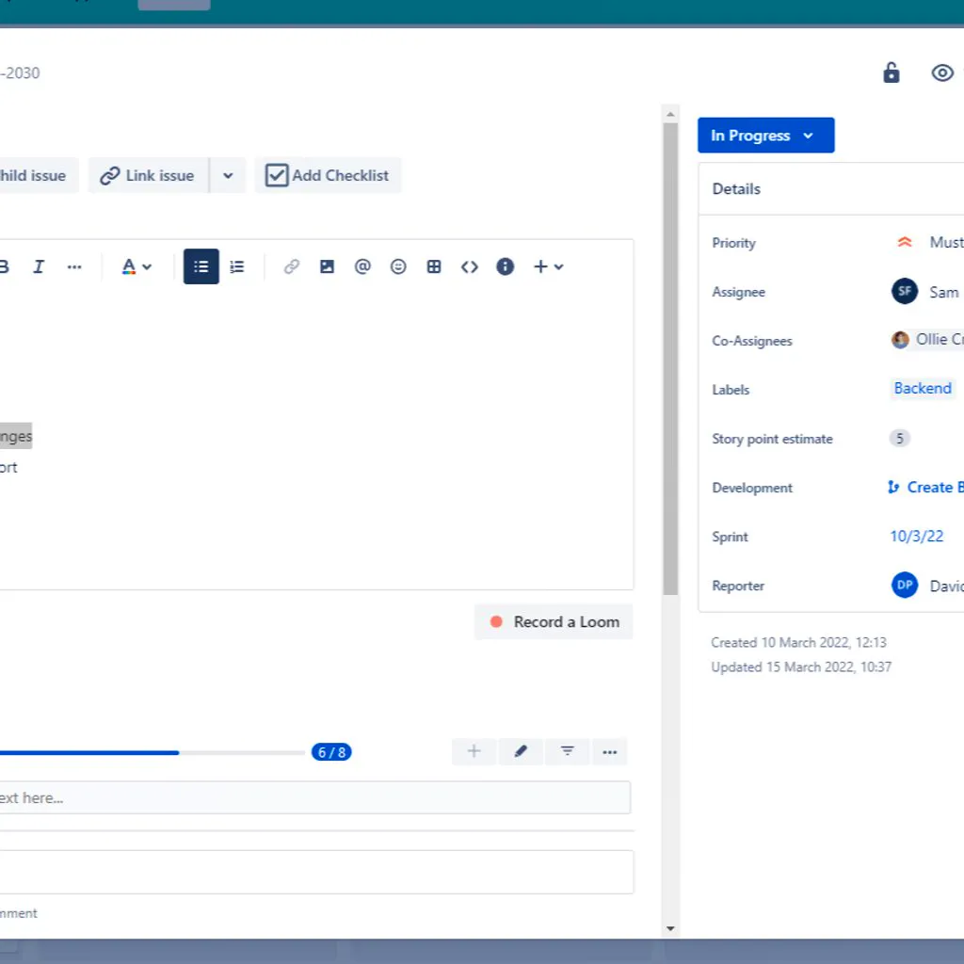The width and height of the screenshot is (964, 964).
Task: Click the mention @ icon
Action: click(362, 267)
